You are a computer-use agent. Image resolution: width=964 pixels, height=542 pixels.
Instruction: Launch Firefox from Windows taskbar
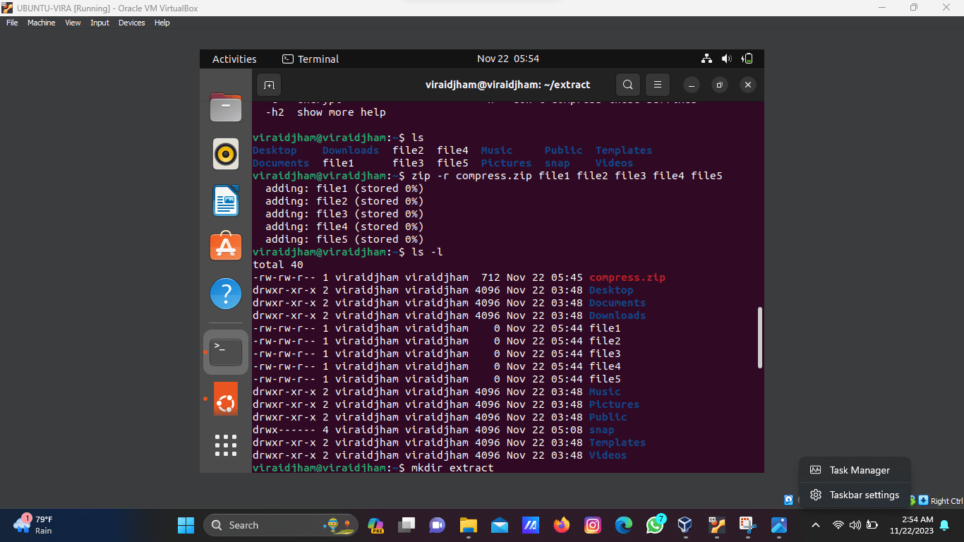[562, 525]
